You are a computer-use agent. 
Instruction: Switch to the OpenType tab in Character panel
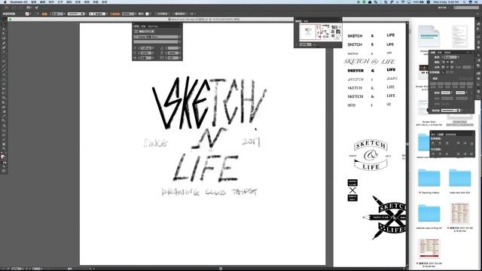point(154,26)
